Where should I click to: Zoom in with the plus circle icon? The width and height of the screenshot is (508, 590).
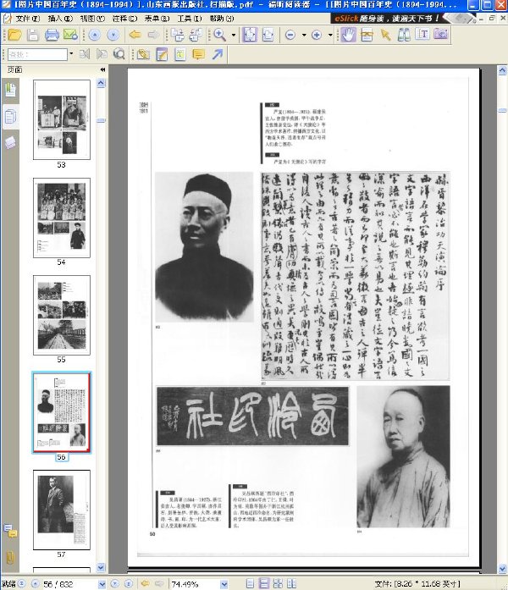(x=317, y=35)
